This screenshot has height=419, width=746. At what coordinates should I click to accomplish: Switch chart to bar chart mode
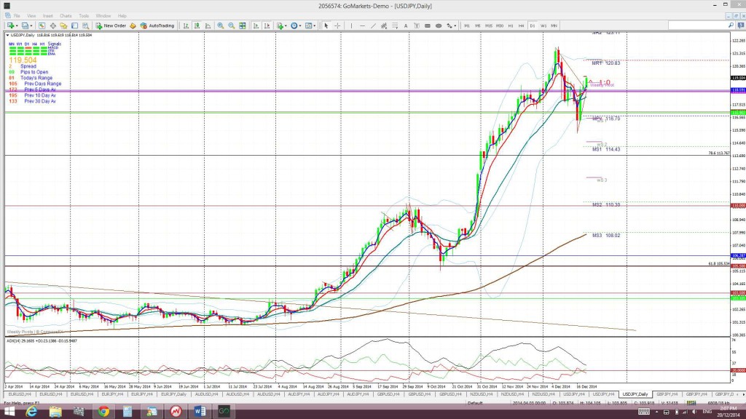tap(186, 25)
